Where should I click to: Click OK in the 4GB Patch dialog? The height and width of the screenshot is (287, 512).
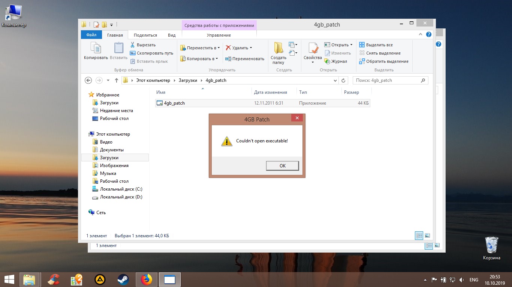pos(282,166)
